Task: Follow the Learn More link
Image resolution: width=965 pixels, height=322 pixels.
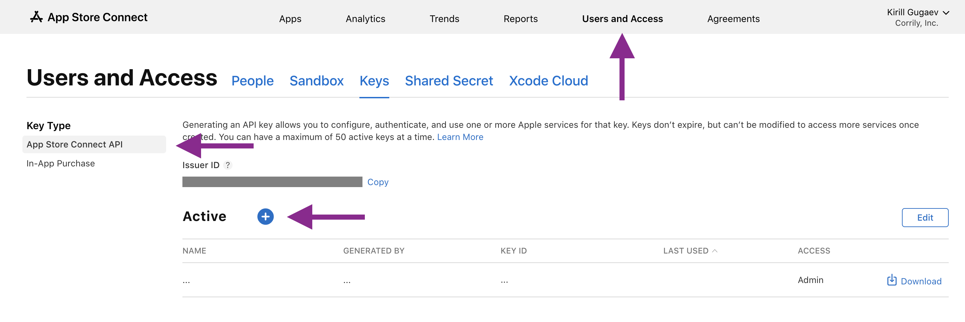Action: coord(460,137)
